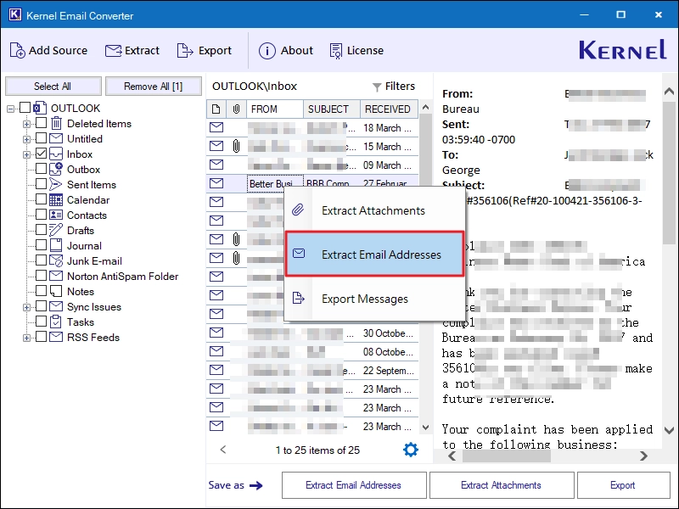Click bottom Extract Email Addresses button
The image size is (679, 509).
click(x=354, y=485)
